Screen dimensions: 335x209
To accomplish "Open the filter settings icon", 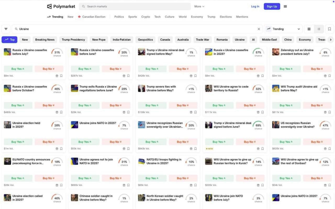I will click(x=6, y=29).
